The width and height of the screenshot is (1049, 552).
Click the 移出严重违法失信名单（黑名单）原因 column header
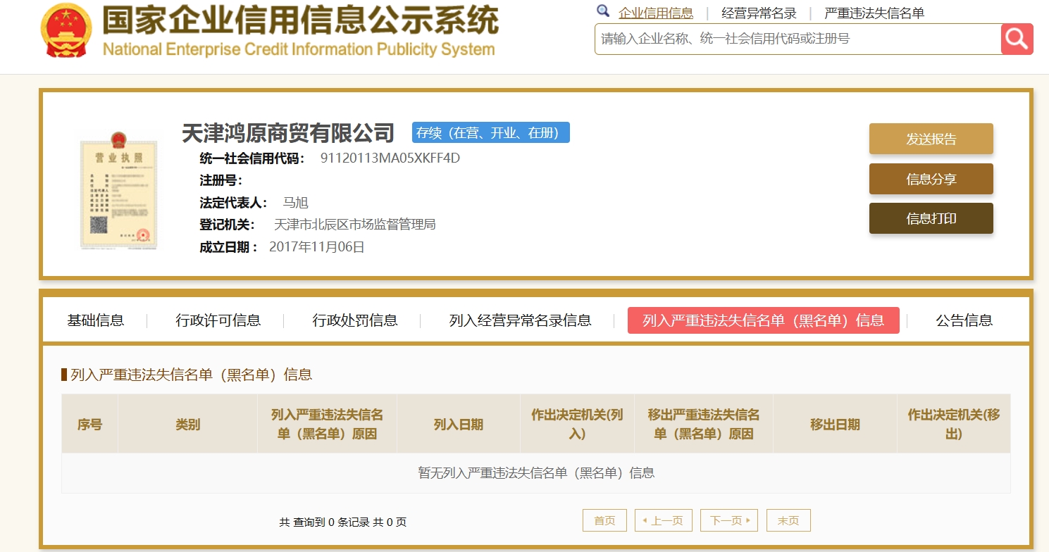pos(704,424)
